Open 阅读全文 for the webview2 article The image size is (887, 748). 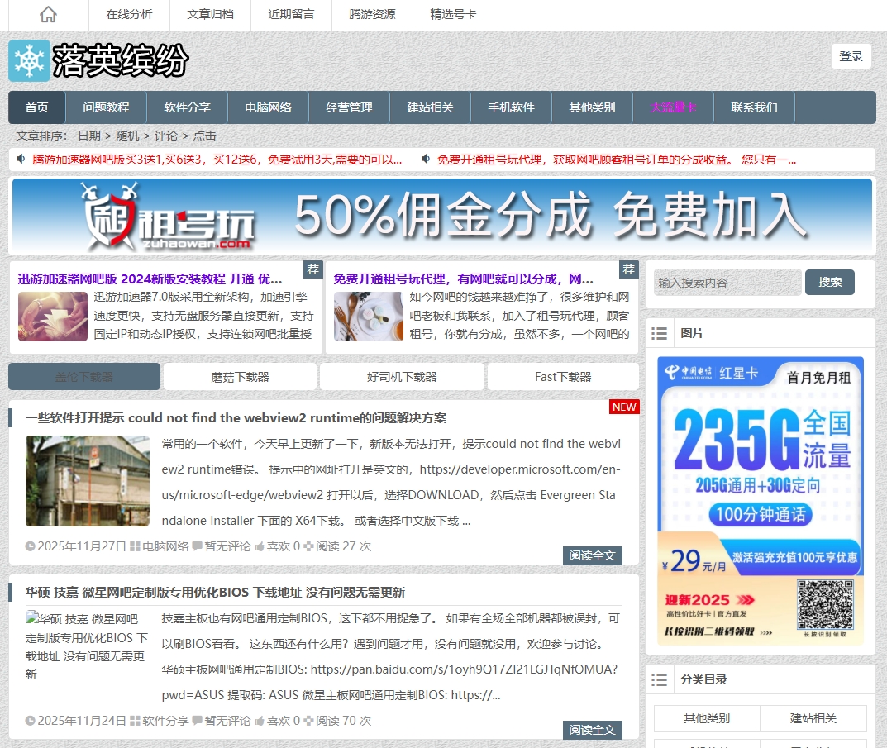click(593, 555)
